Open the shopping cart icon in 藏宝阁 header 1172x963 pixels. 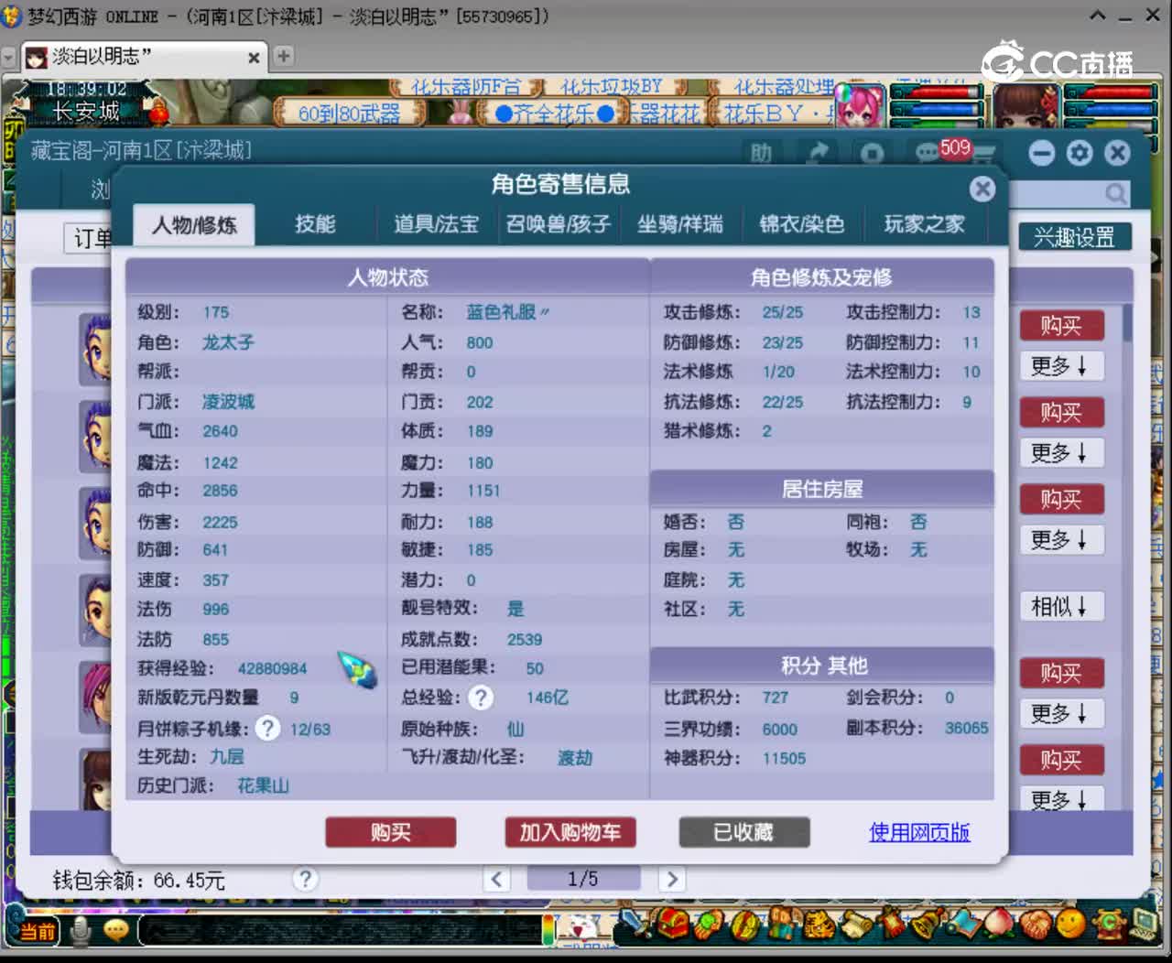click(x=983, y=153)
